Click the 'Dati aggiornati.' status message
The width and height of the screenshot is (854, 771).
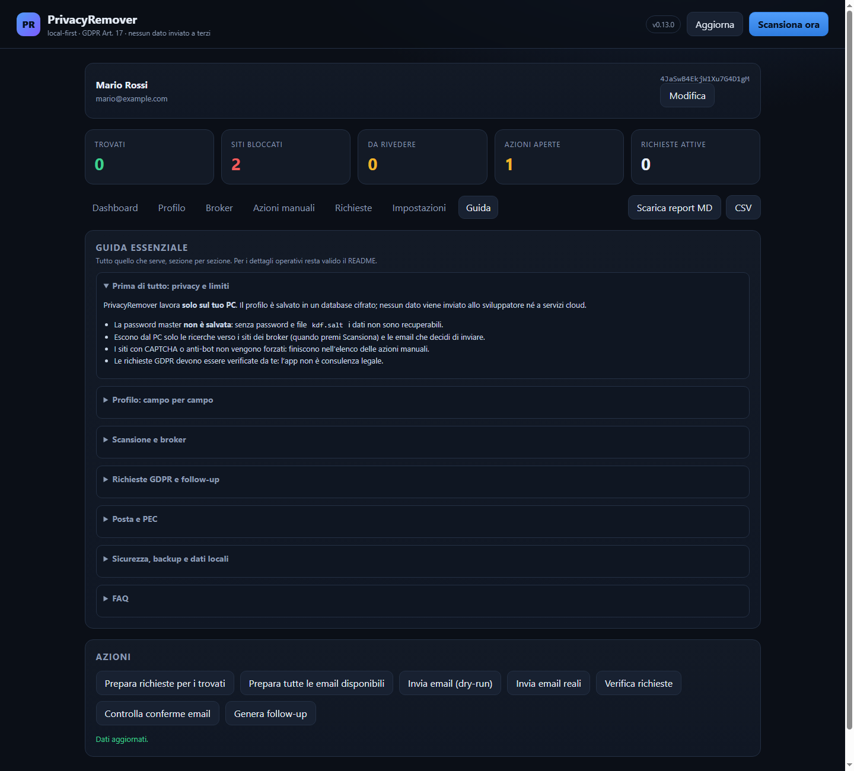(x=122, y=739)
